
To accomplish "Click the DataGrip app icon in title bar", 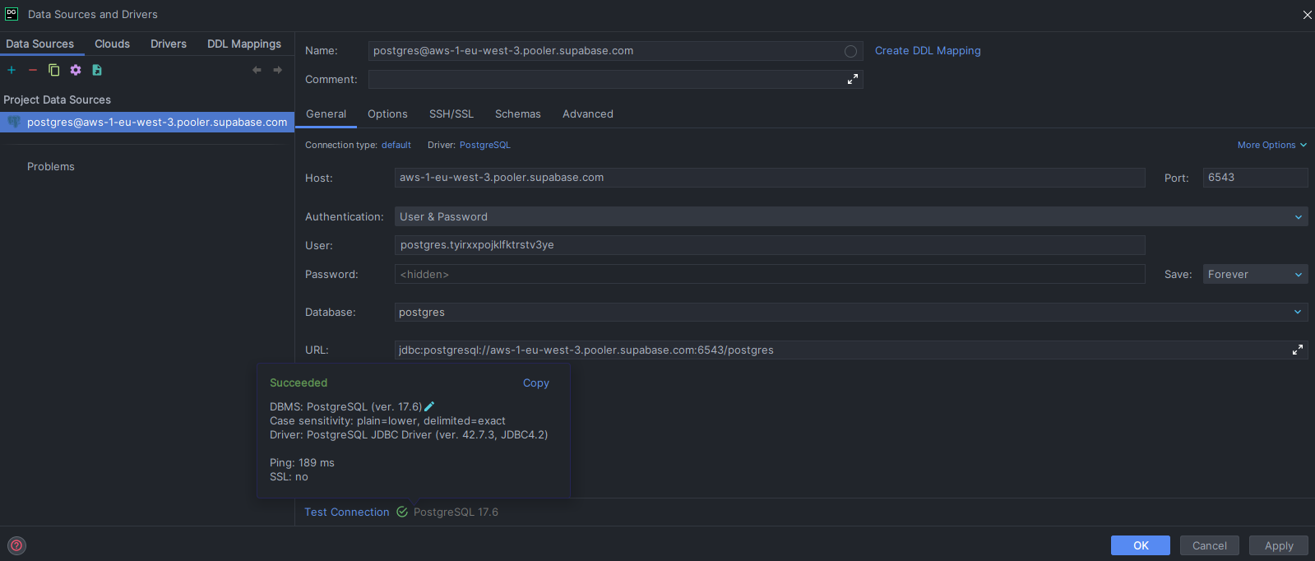I will tap(12, 14).
